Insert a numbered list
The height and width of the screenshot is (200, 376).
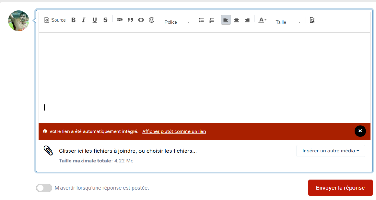point(212,20)
